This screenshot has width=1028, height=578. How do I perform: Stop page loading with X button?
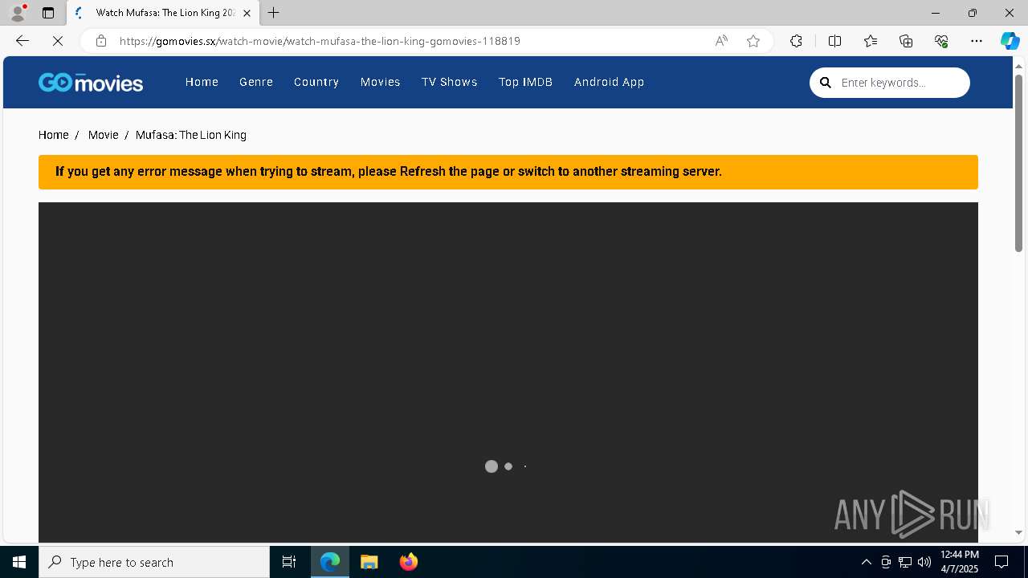click(58, 41)
